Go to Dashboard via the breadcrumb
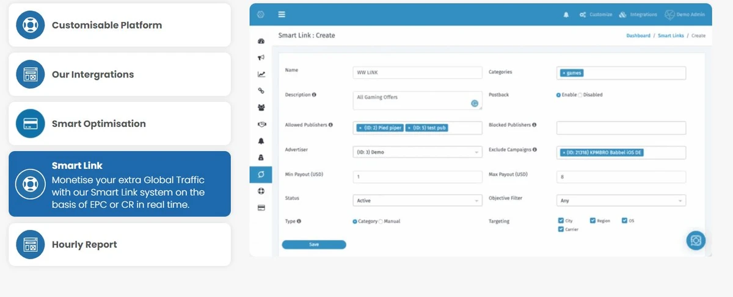Image resolution: width=733 pixels, height=297 pixels. (x=638, y=36)
